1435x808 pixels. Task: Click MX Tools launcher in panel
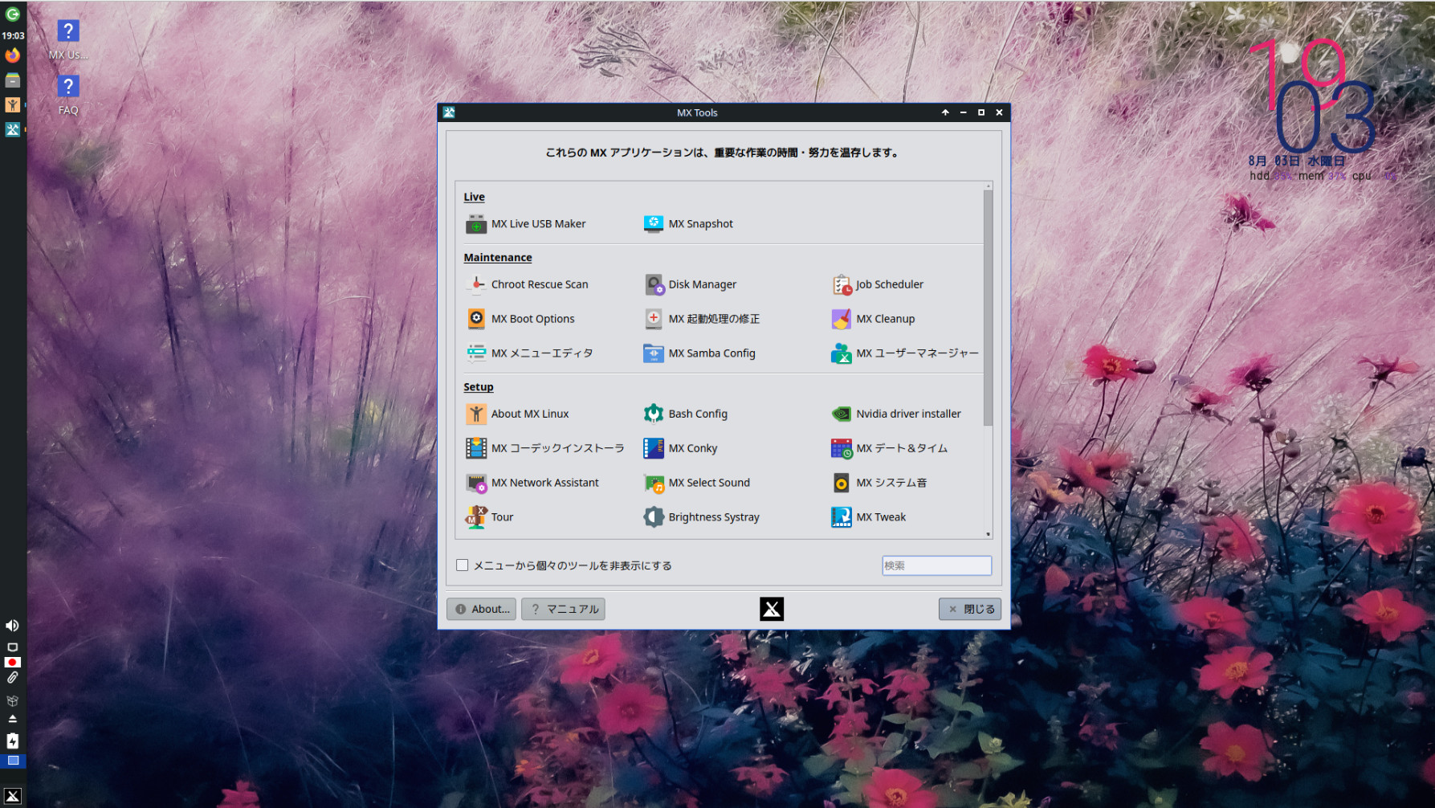12,129
